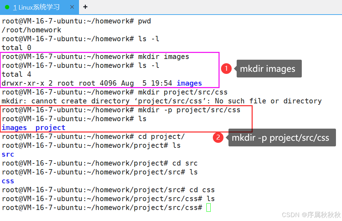
Task: Click the blue 'src' directory output
Action: (x=8, y=154)
